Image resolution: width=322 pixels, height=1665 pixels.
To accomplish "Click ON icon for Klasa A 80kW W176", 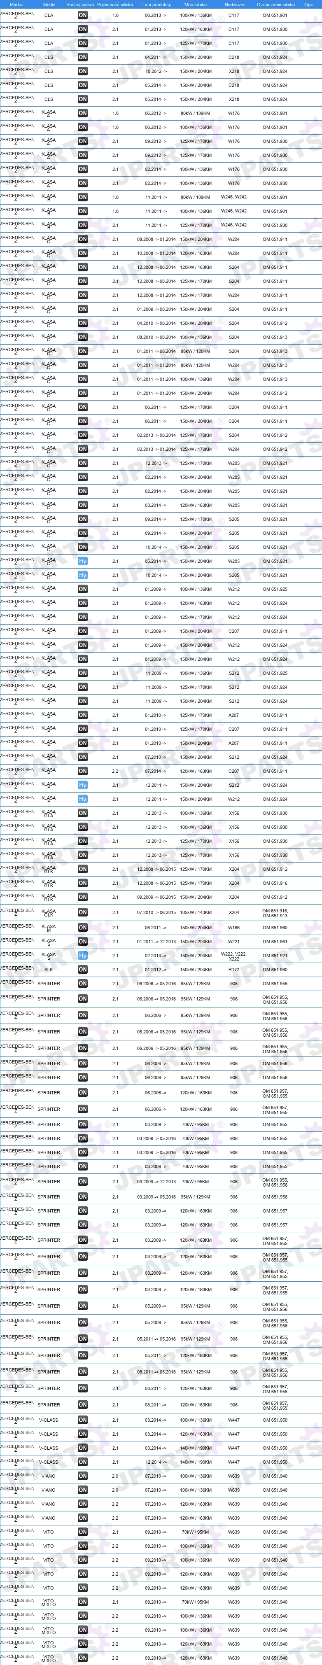I will (83, 113).
